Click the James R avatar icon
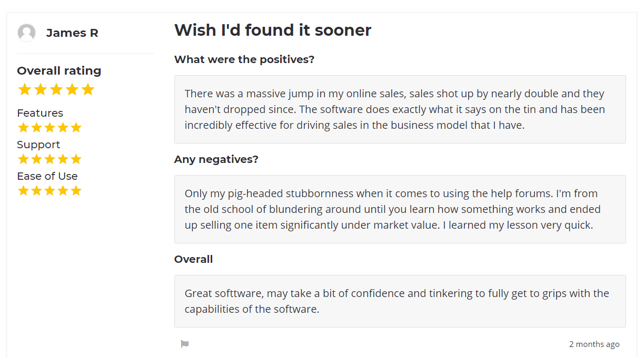 26,33
